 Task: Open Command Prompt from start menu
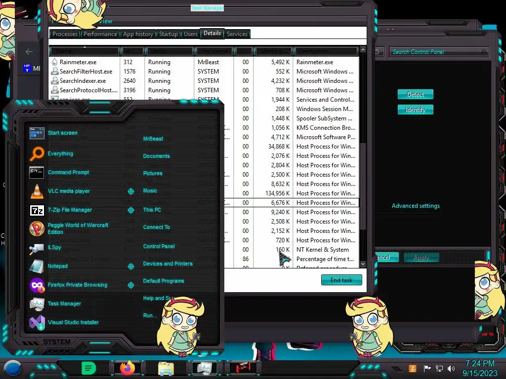point(37,172)
